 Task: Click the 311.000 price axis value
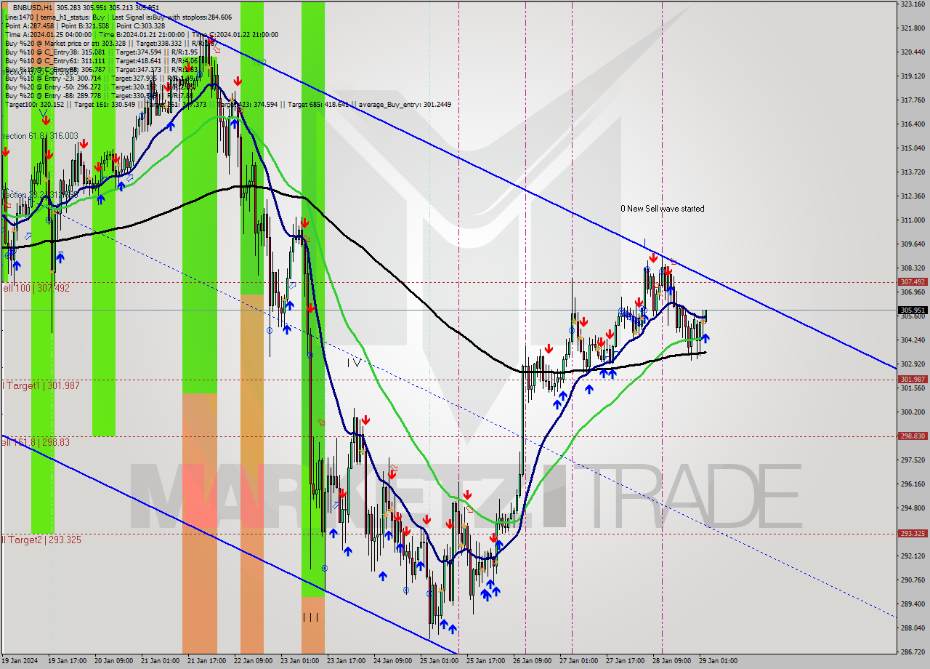[x=913, y=220]
